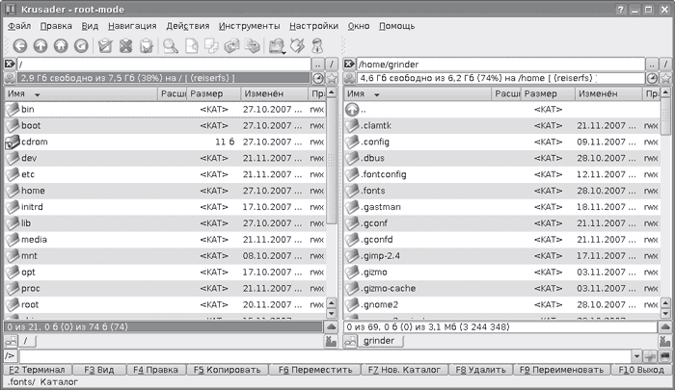
Task: Jump to root in right panel
Action: [667, 64]
